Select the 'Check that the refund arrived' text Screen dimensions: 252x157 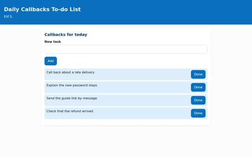(70, 111)
